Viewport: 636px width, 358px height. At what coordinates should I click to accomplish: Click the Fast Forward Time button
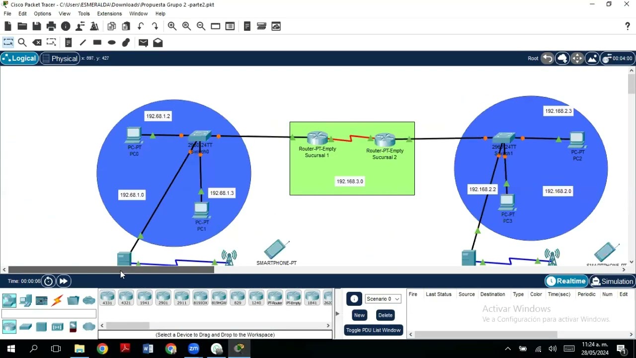[x=64, y=281]
